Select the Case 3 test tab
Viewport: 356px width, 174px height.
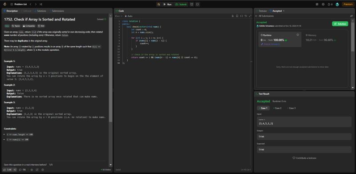click(291, 108)
